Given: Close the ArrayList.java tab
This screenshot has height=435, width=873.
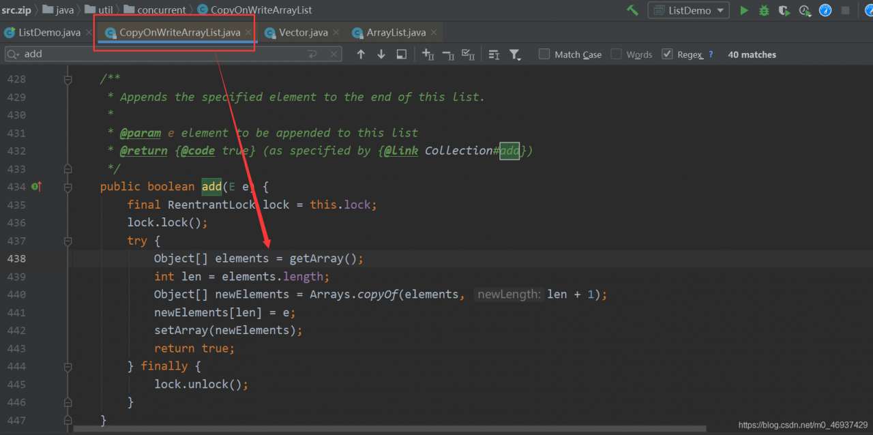Looking at the screenshot, I should tap(434, 32).
